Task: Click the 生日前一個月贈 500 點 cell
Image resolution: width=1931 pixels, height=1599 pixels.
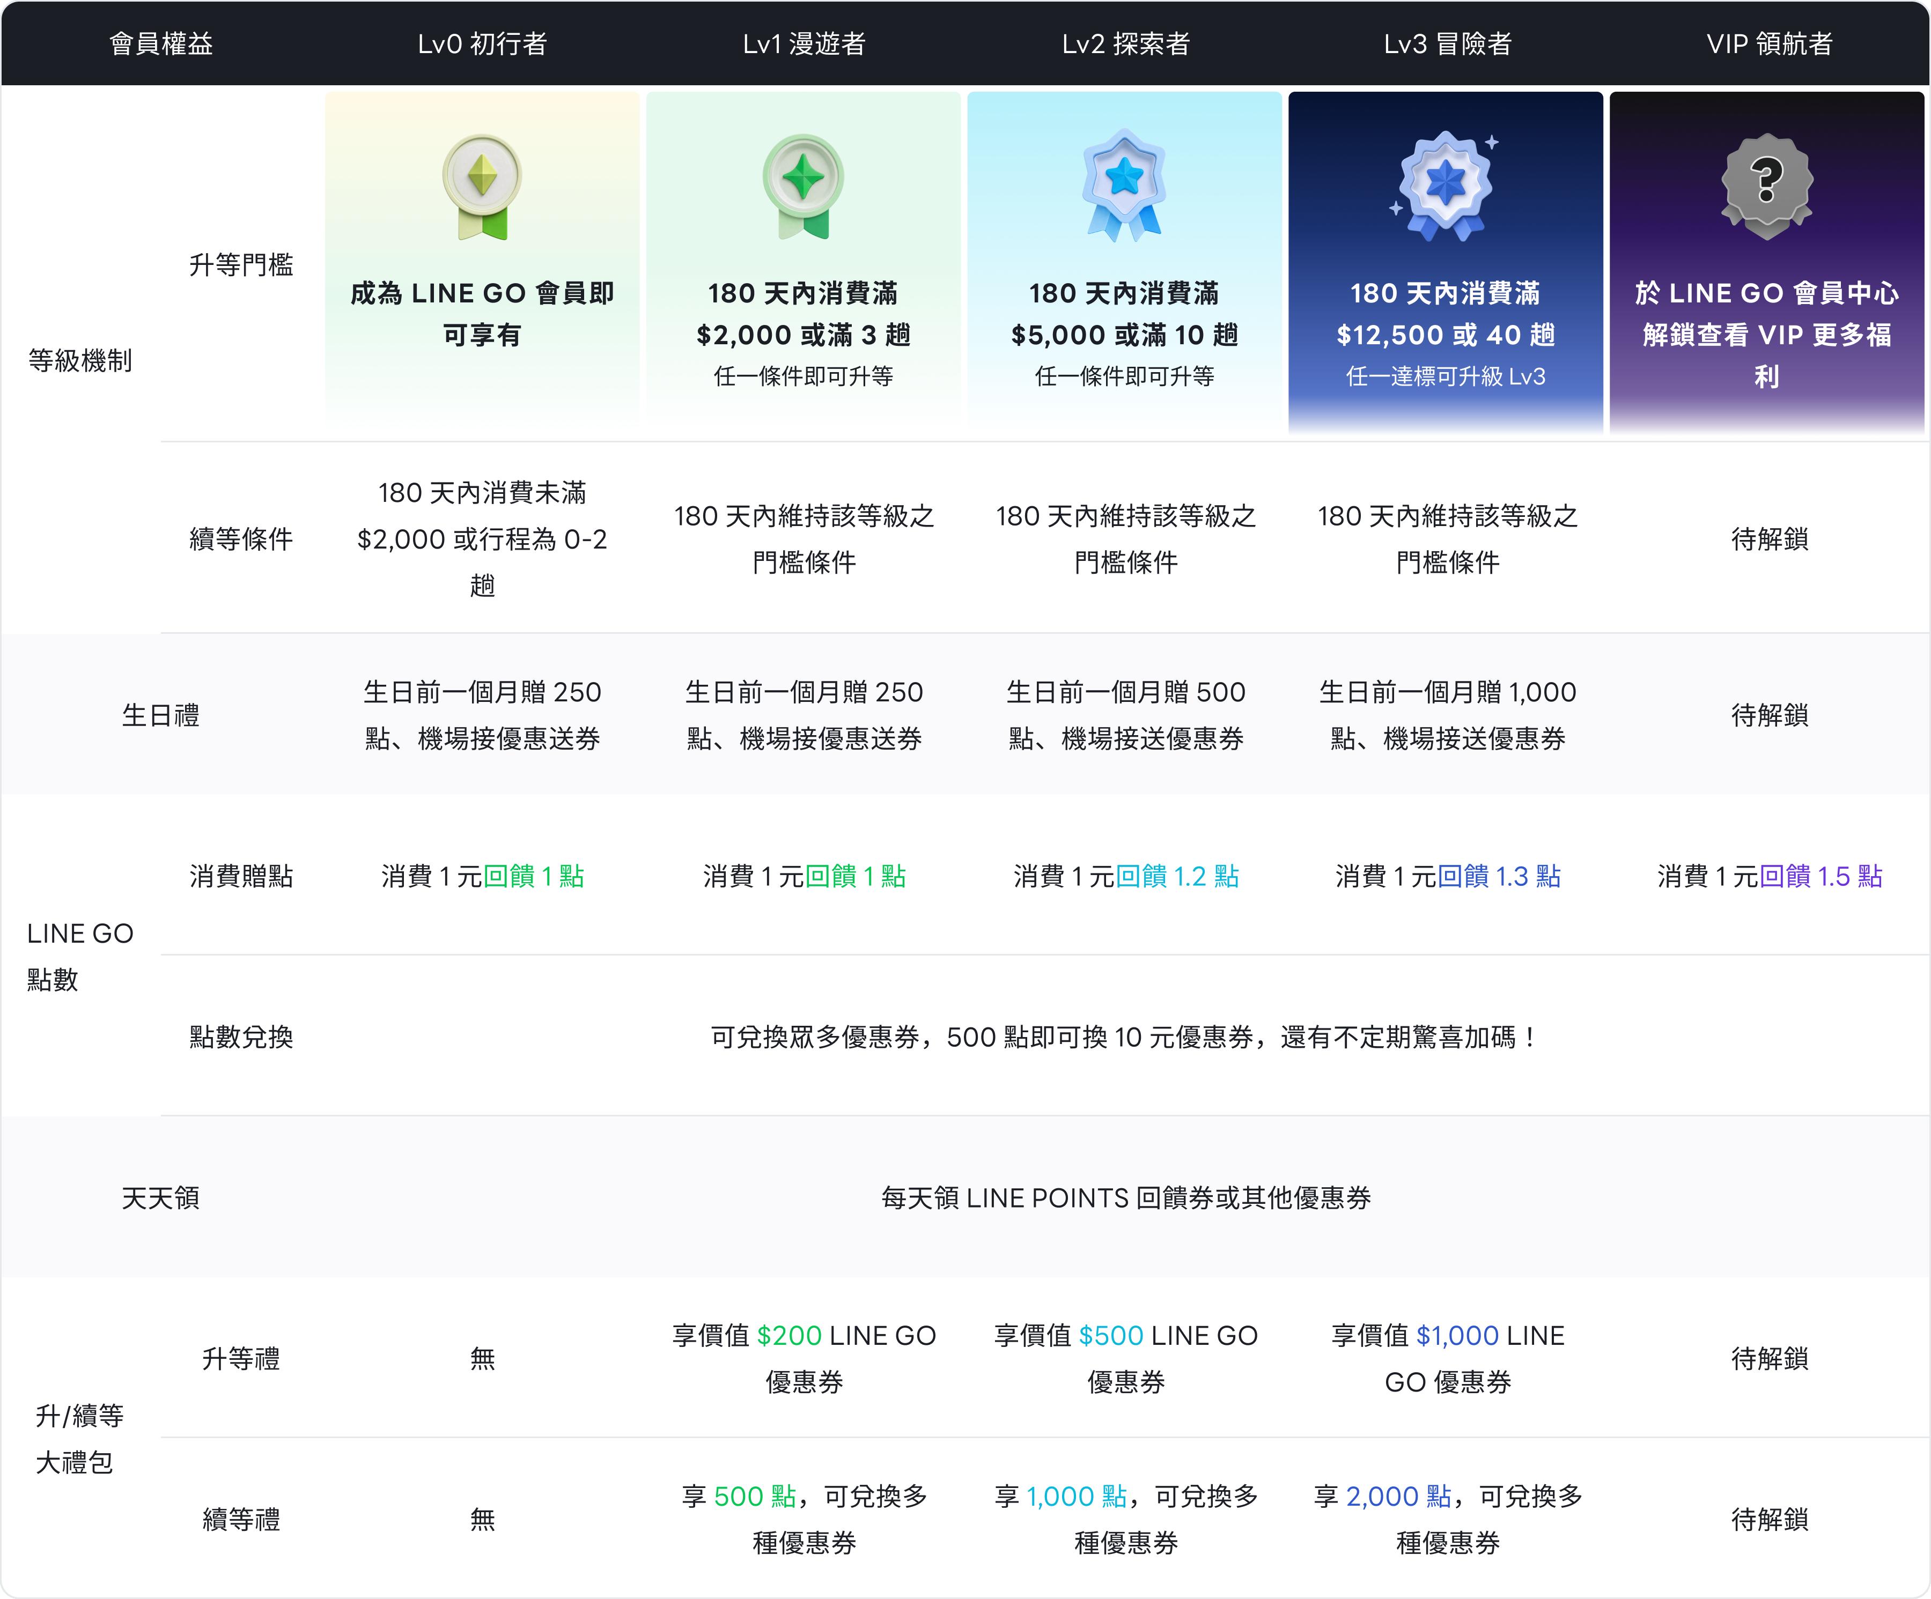Action: [x=1125, y=715]
